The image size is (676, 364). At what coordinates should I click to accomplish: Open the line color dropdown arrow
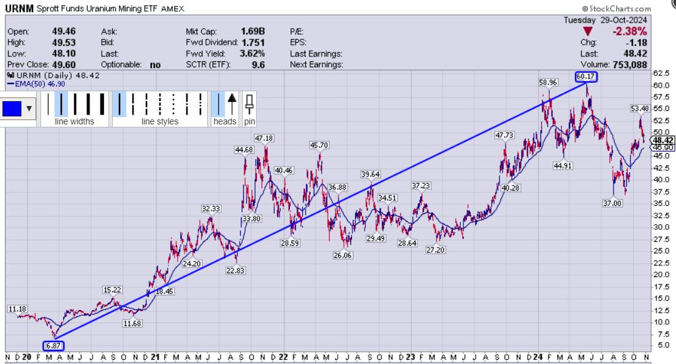[x=29, y=108]
